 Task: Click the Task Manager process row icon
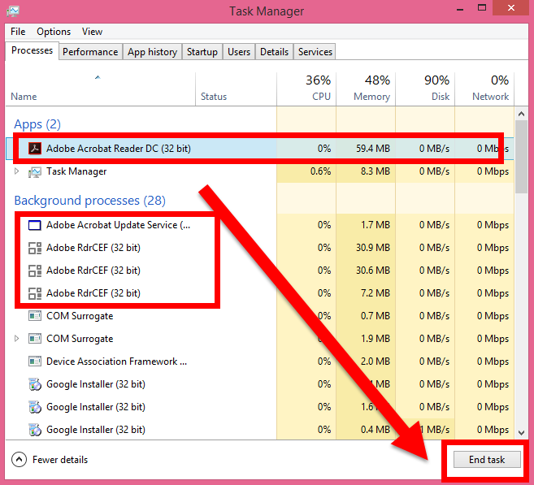(35, 172)
